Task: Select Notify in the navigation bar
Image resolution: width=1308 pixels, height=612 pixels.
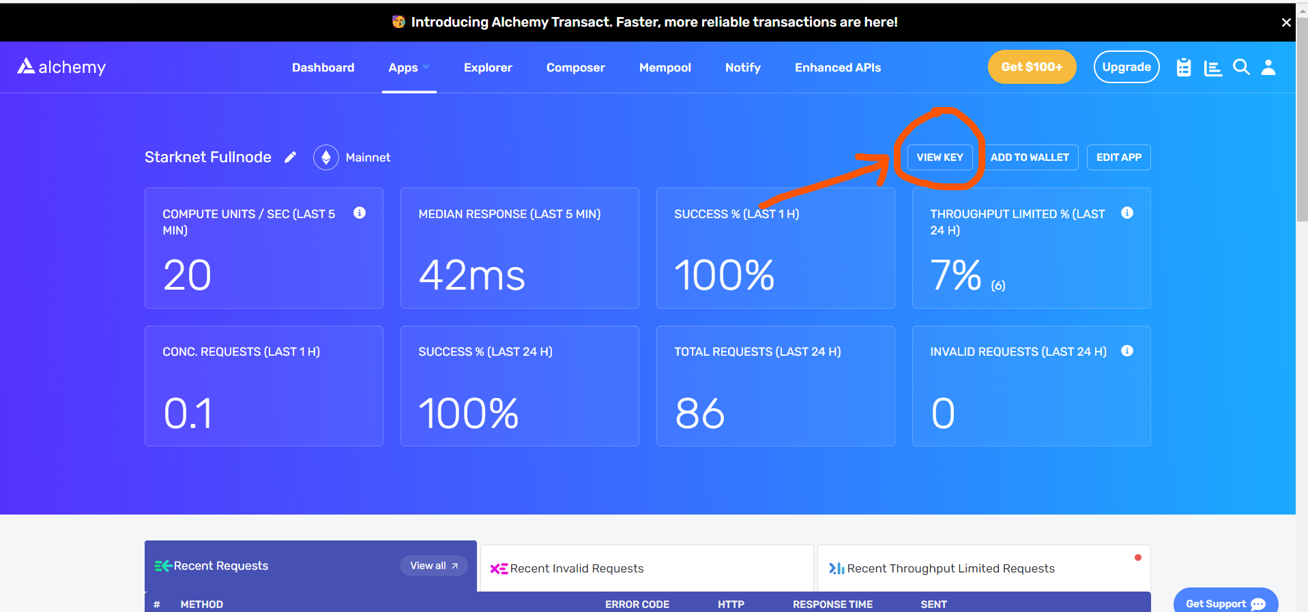Action: [742, 67]
